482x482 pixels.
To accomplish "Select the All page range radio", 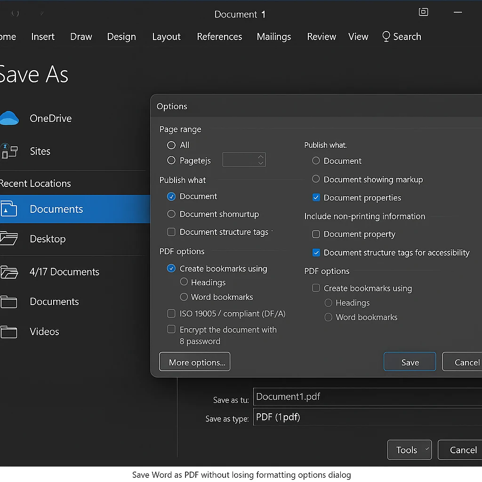I will click(171, 145).
